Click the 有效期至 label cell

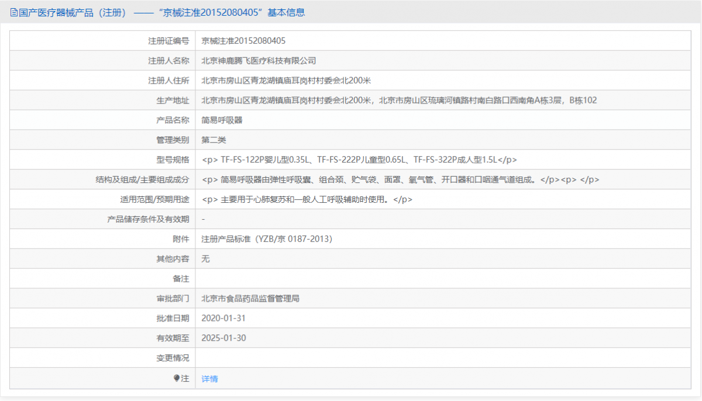(102, 338)
